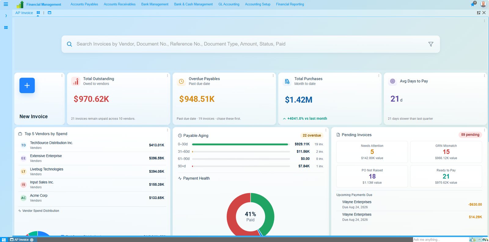Screen dimensions: 489x242
Task: Select TechSource Distribution Inc. vendor row
Action: point(92,145)
